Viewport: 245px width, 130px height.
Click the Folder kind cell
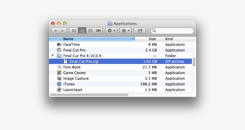(x=171, y=56)
